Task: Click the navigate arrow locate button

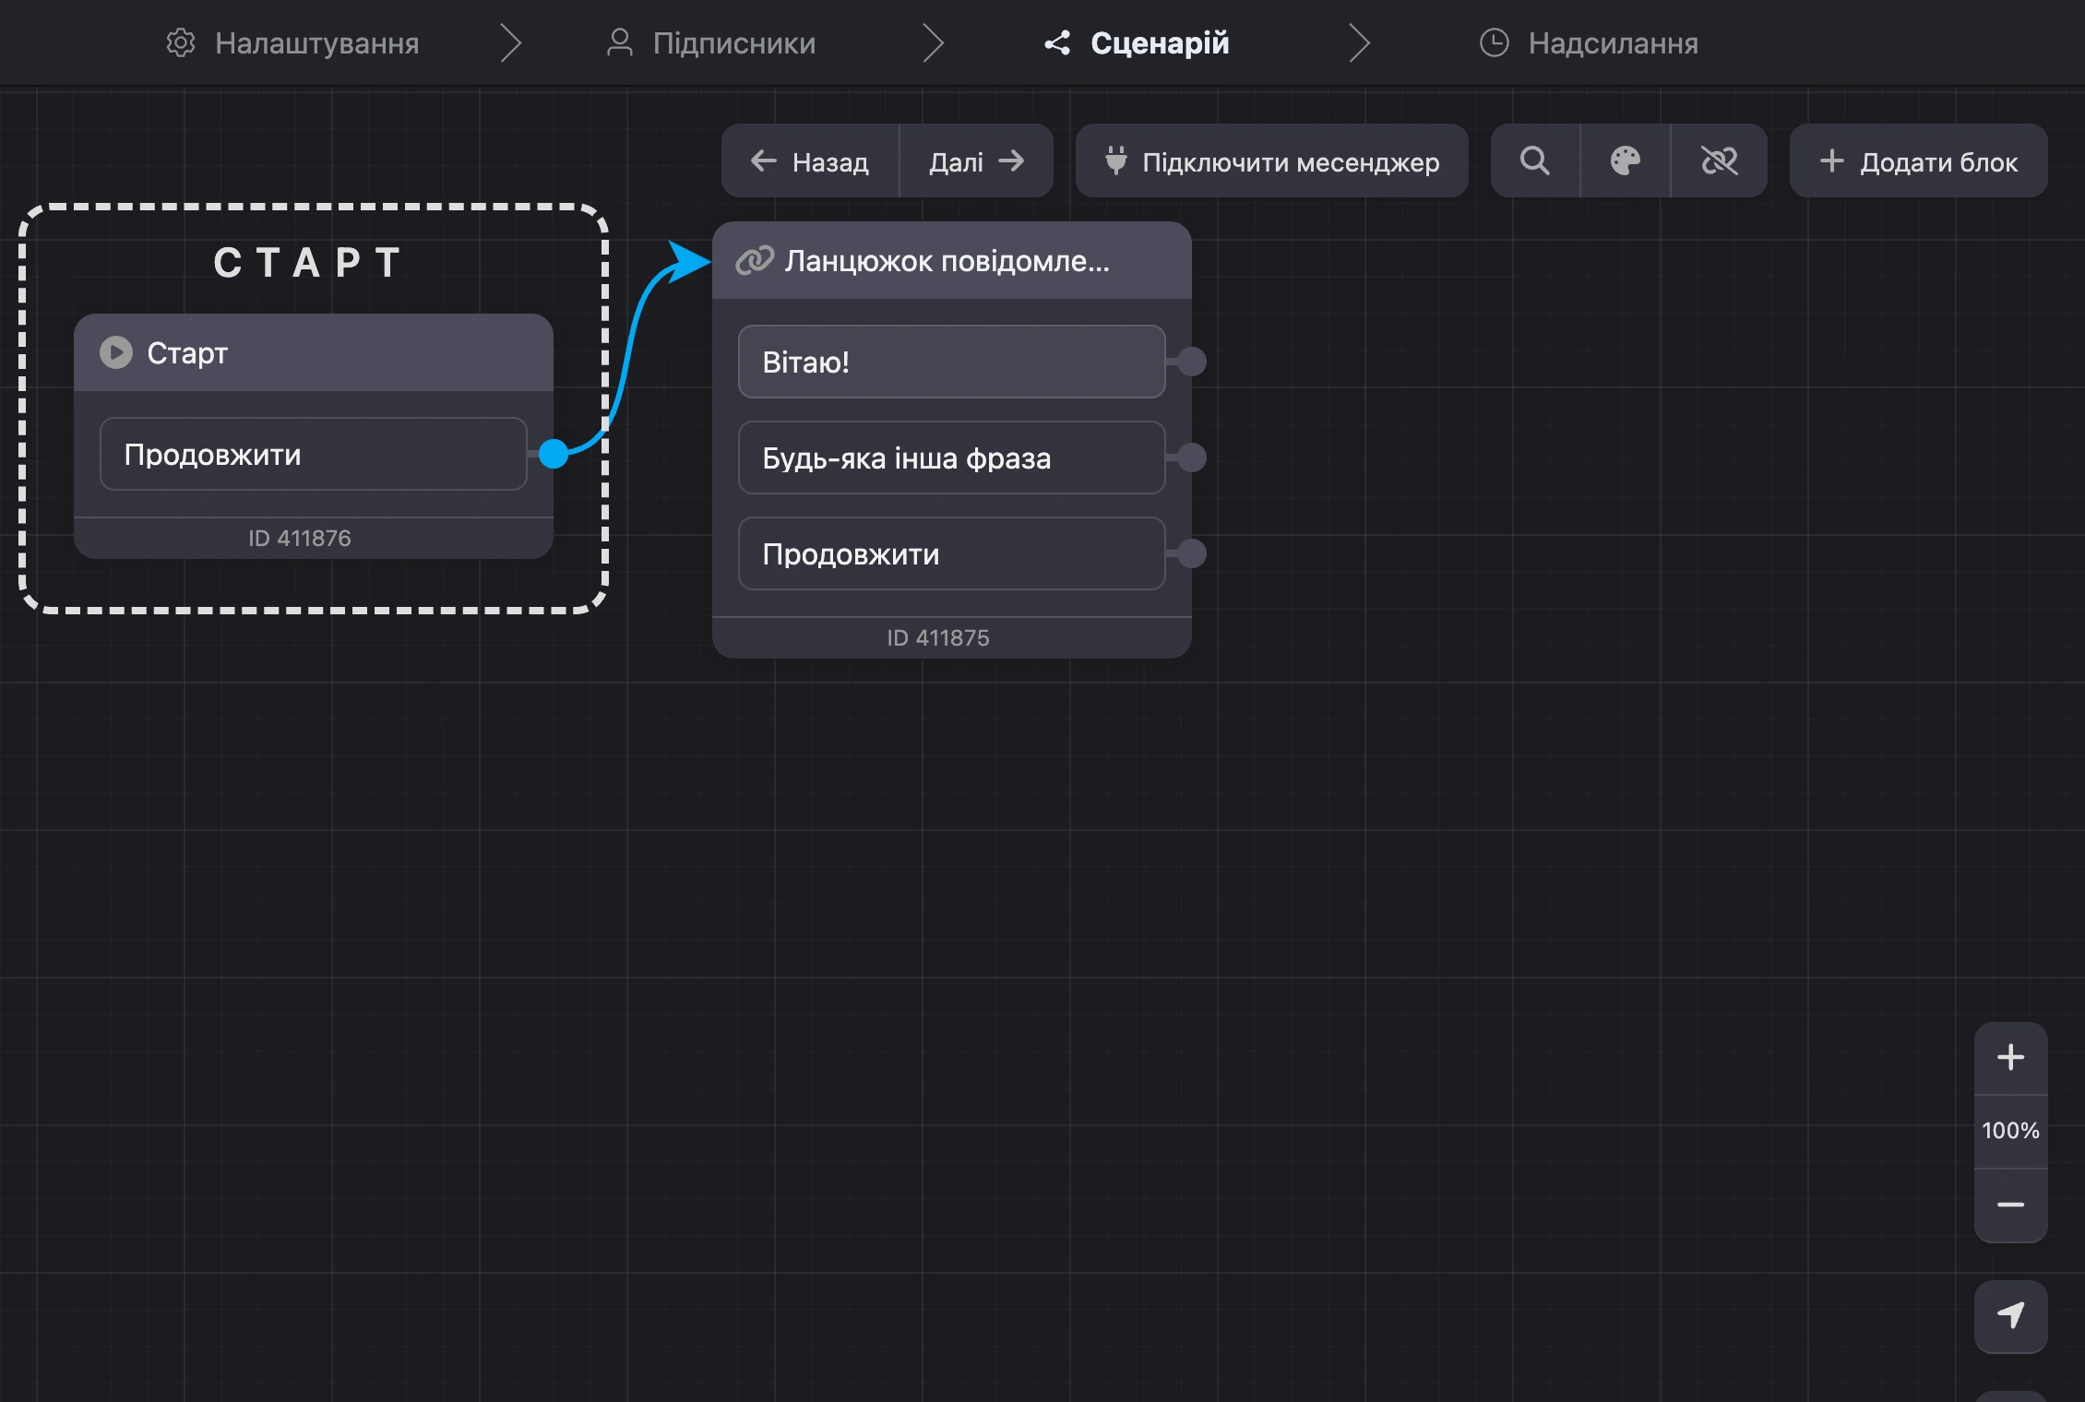Action: [2010, 1316]
